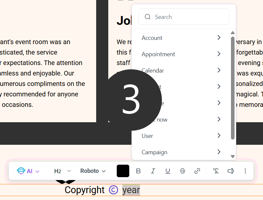Apply strikethrough to text
263x200 pixels.
coord(183,171)
